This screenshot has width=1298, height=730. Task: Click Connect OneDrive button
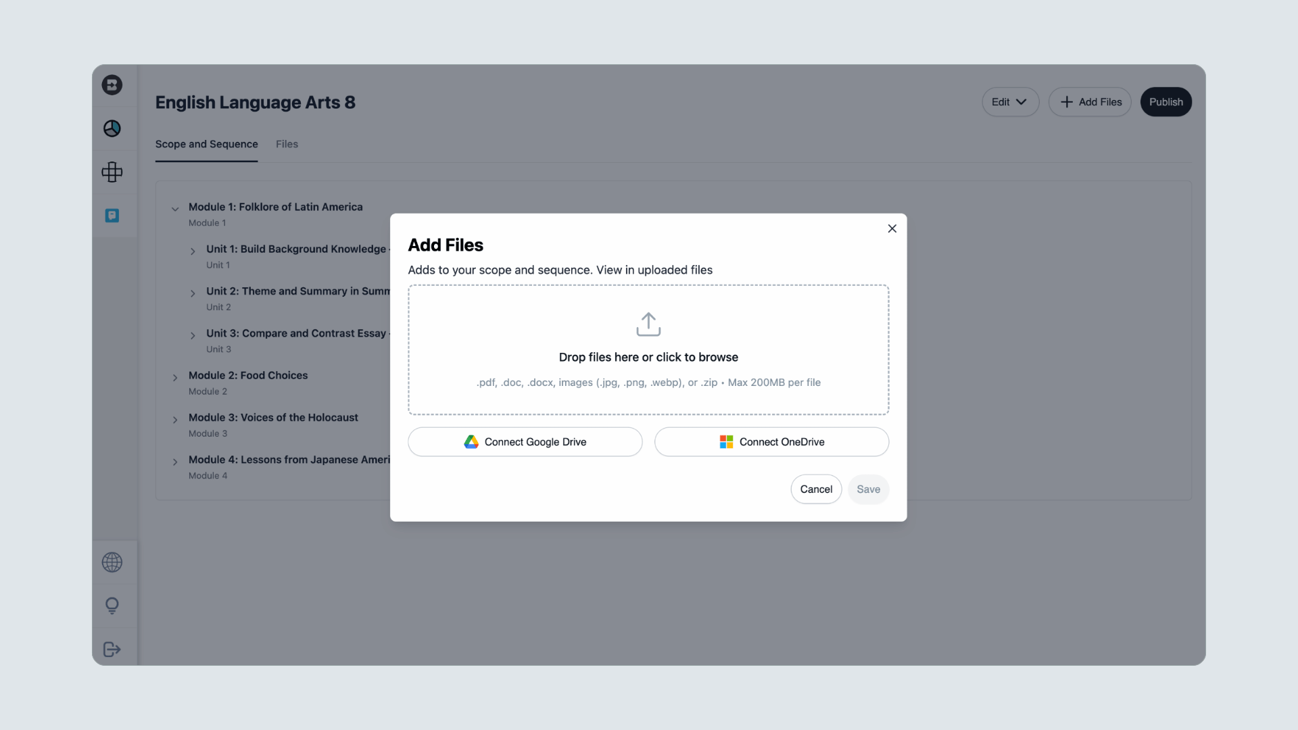click(x=771, y=442)
